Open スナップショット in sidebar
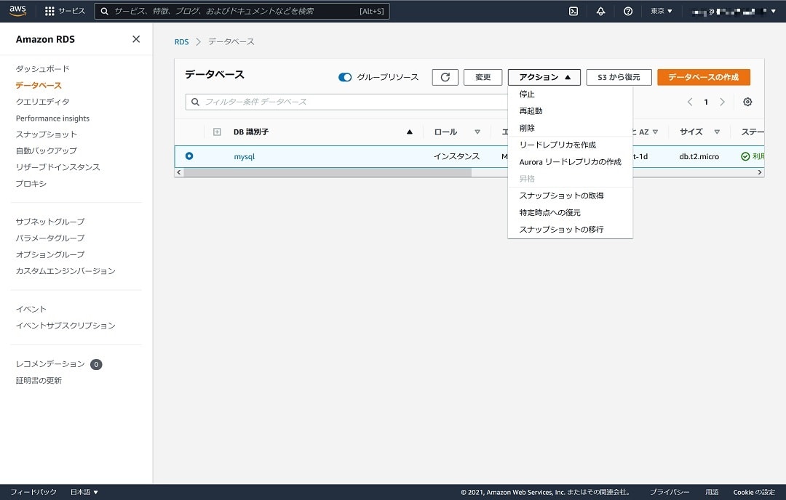Viewport: 786px width, 500px height. point(47,134)
